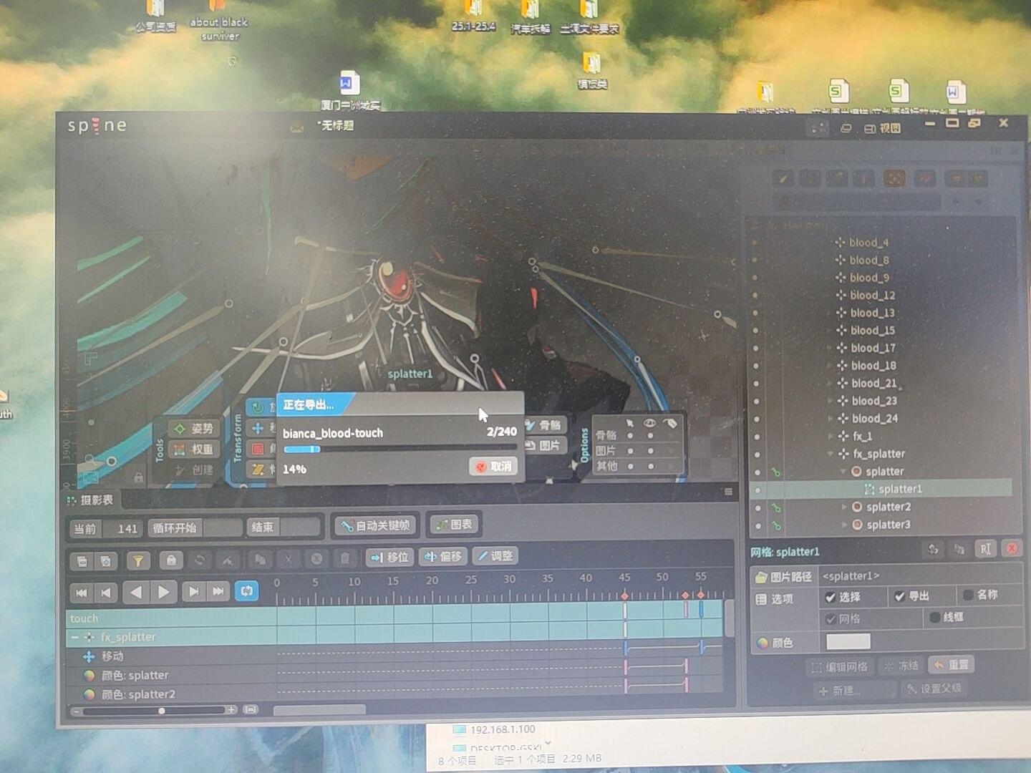Expand the splatter3 slot node
1031x773 pixels.
[x=844, y=525]
